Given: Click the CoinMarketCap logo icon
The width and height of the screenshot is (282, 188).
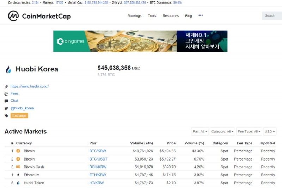Looking at the screenshot, I should [13, 16].
